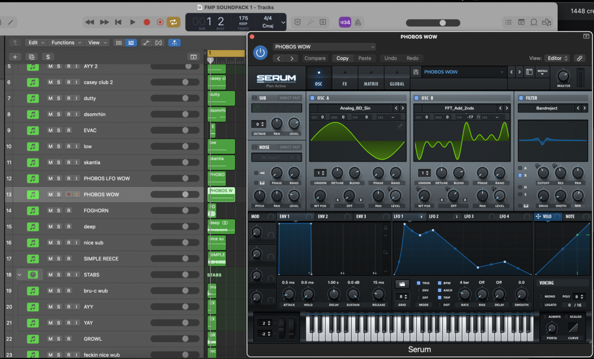The width and height of the screenshot is (594, 359).
Task: Open the list editors icon
Action: [508, 22]
